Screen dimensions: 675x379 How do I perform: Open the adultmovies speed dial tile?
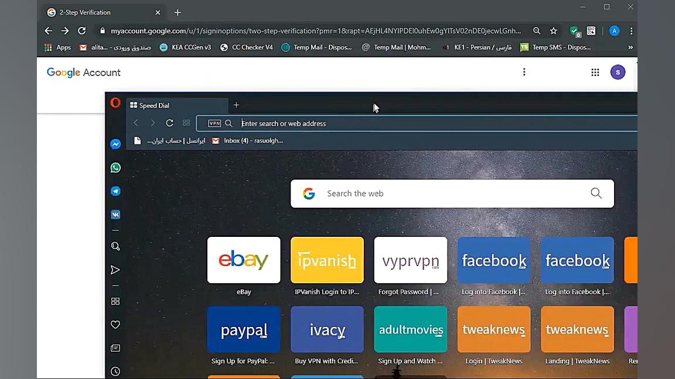pos(411,330)
